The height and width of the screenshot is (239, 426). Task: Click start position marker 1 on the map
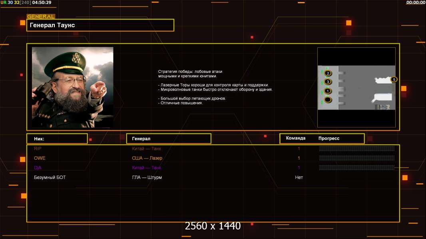pos(328,91)
